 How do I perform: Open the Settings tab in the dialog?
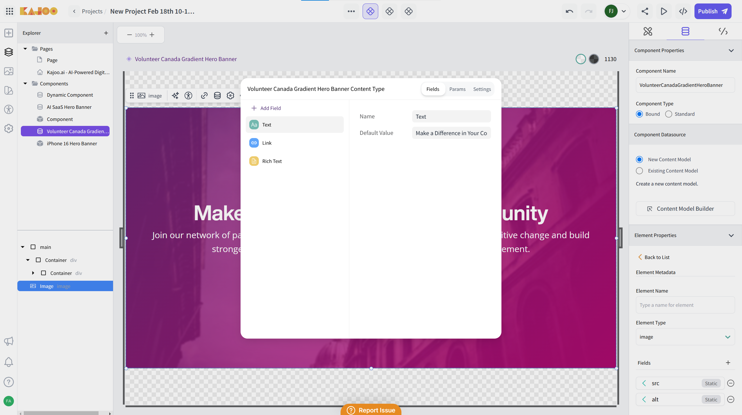(482, 89)
